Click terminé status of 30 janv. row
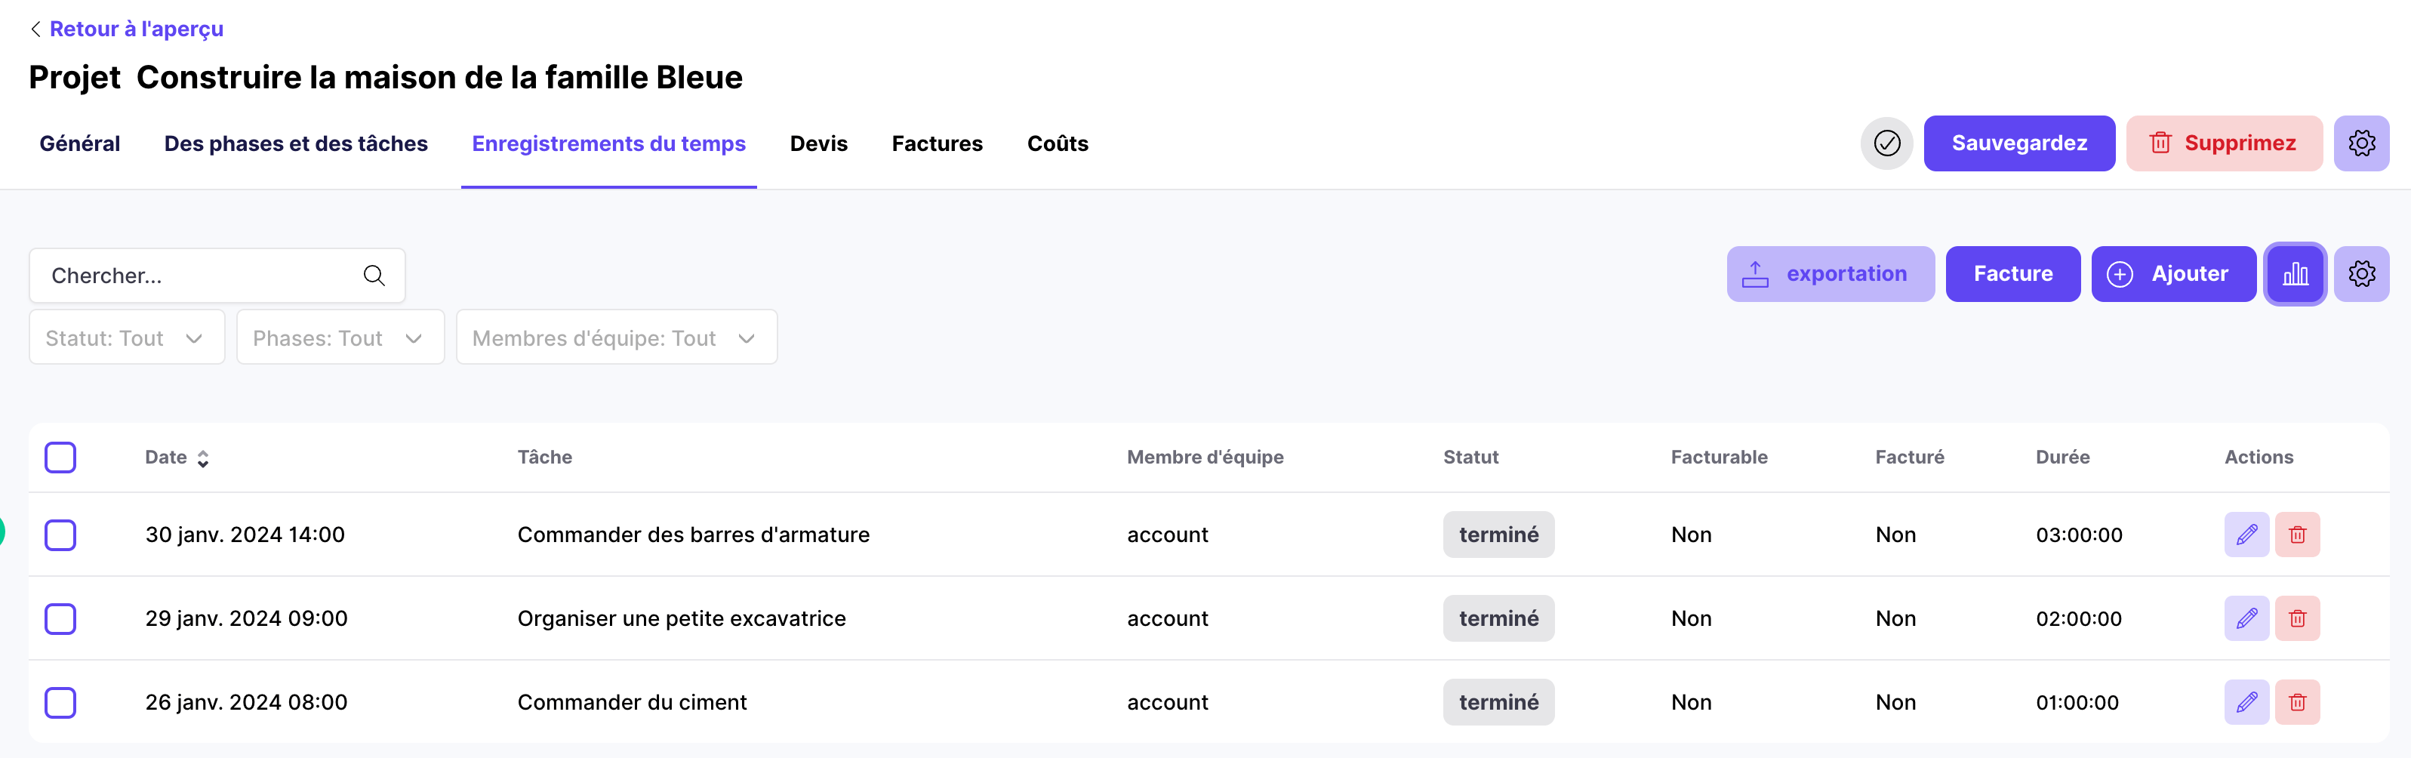Image resolution: width=2411 pixels, height=758 pixels. [x=1498, y=535]
